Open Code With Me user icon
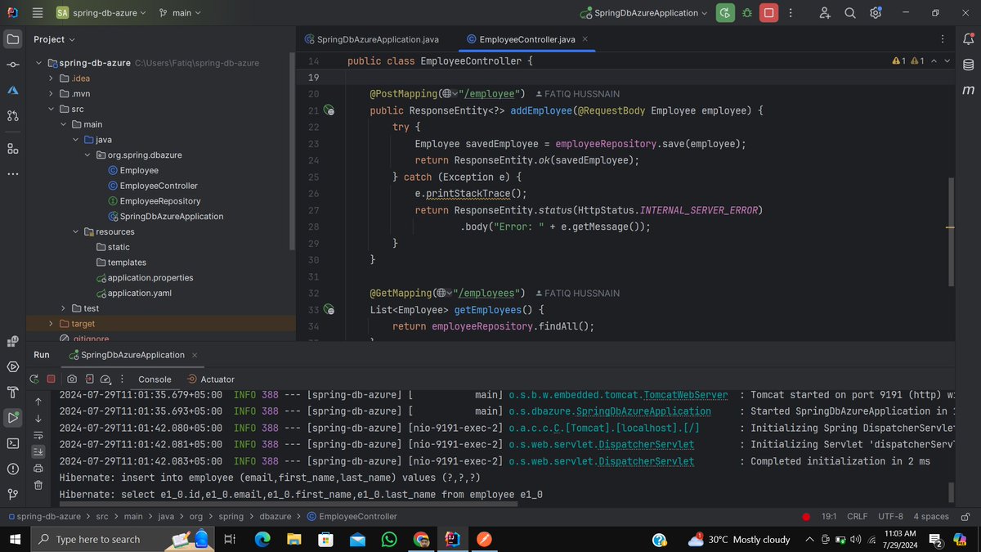This screenshot has height=552, width=981. [x=825, y=13]
